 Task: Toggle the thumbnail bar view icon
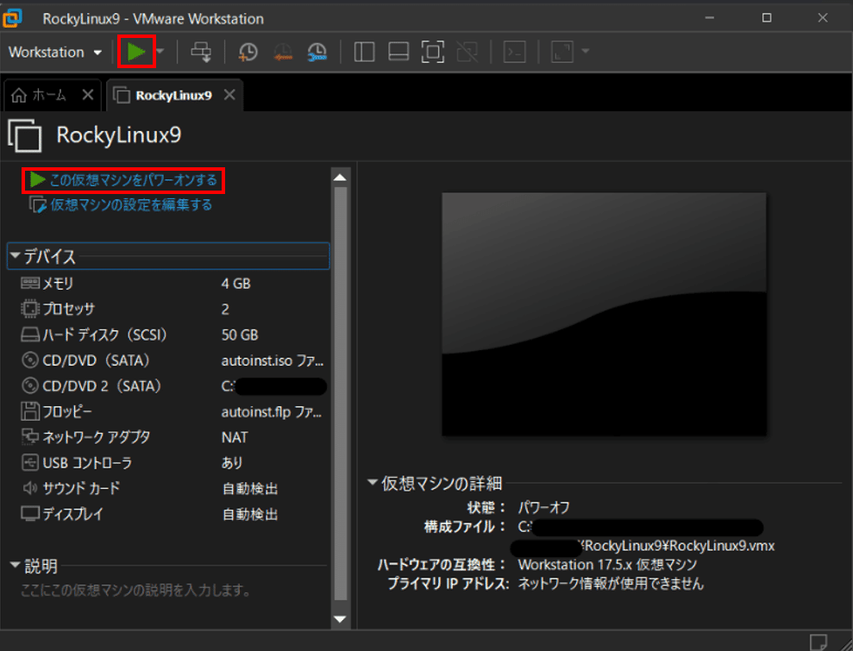click(398, 53)
